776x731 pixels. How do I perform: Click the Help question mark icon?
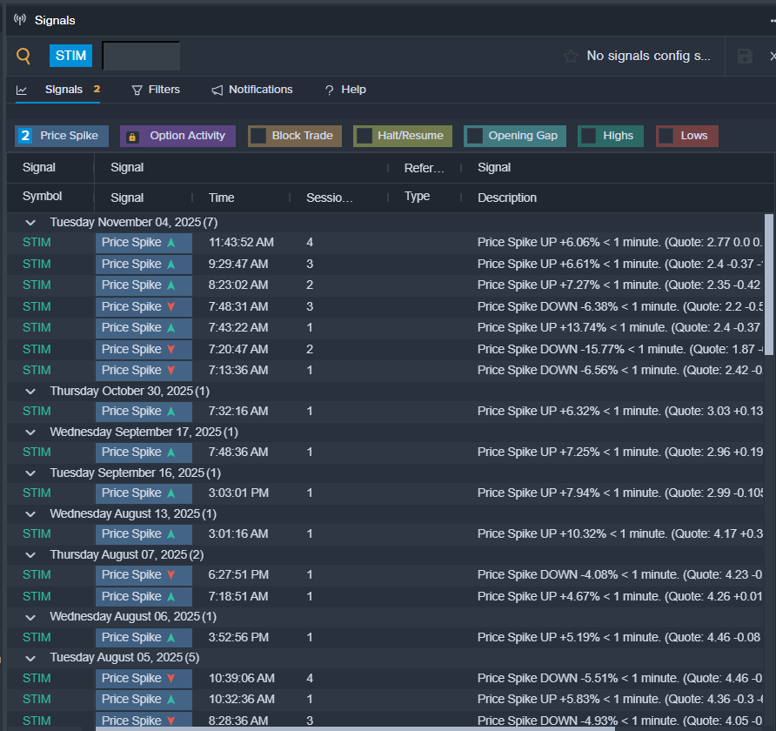[329, 90]
